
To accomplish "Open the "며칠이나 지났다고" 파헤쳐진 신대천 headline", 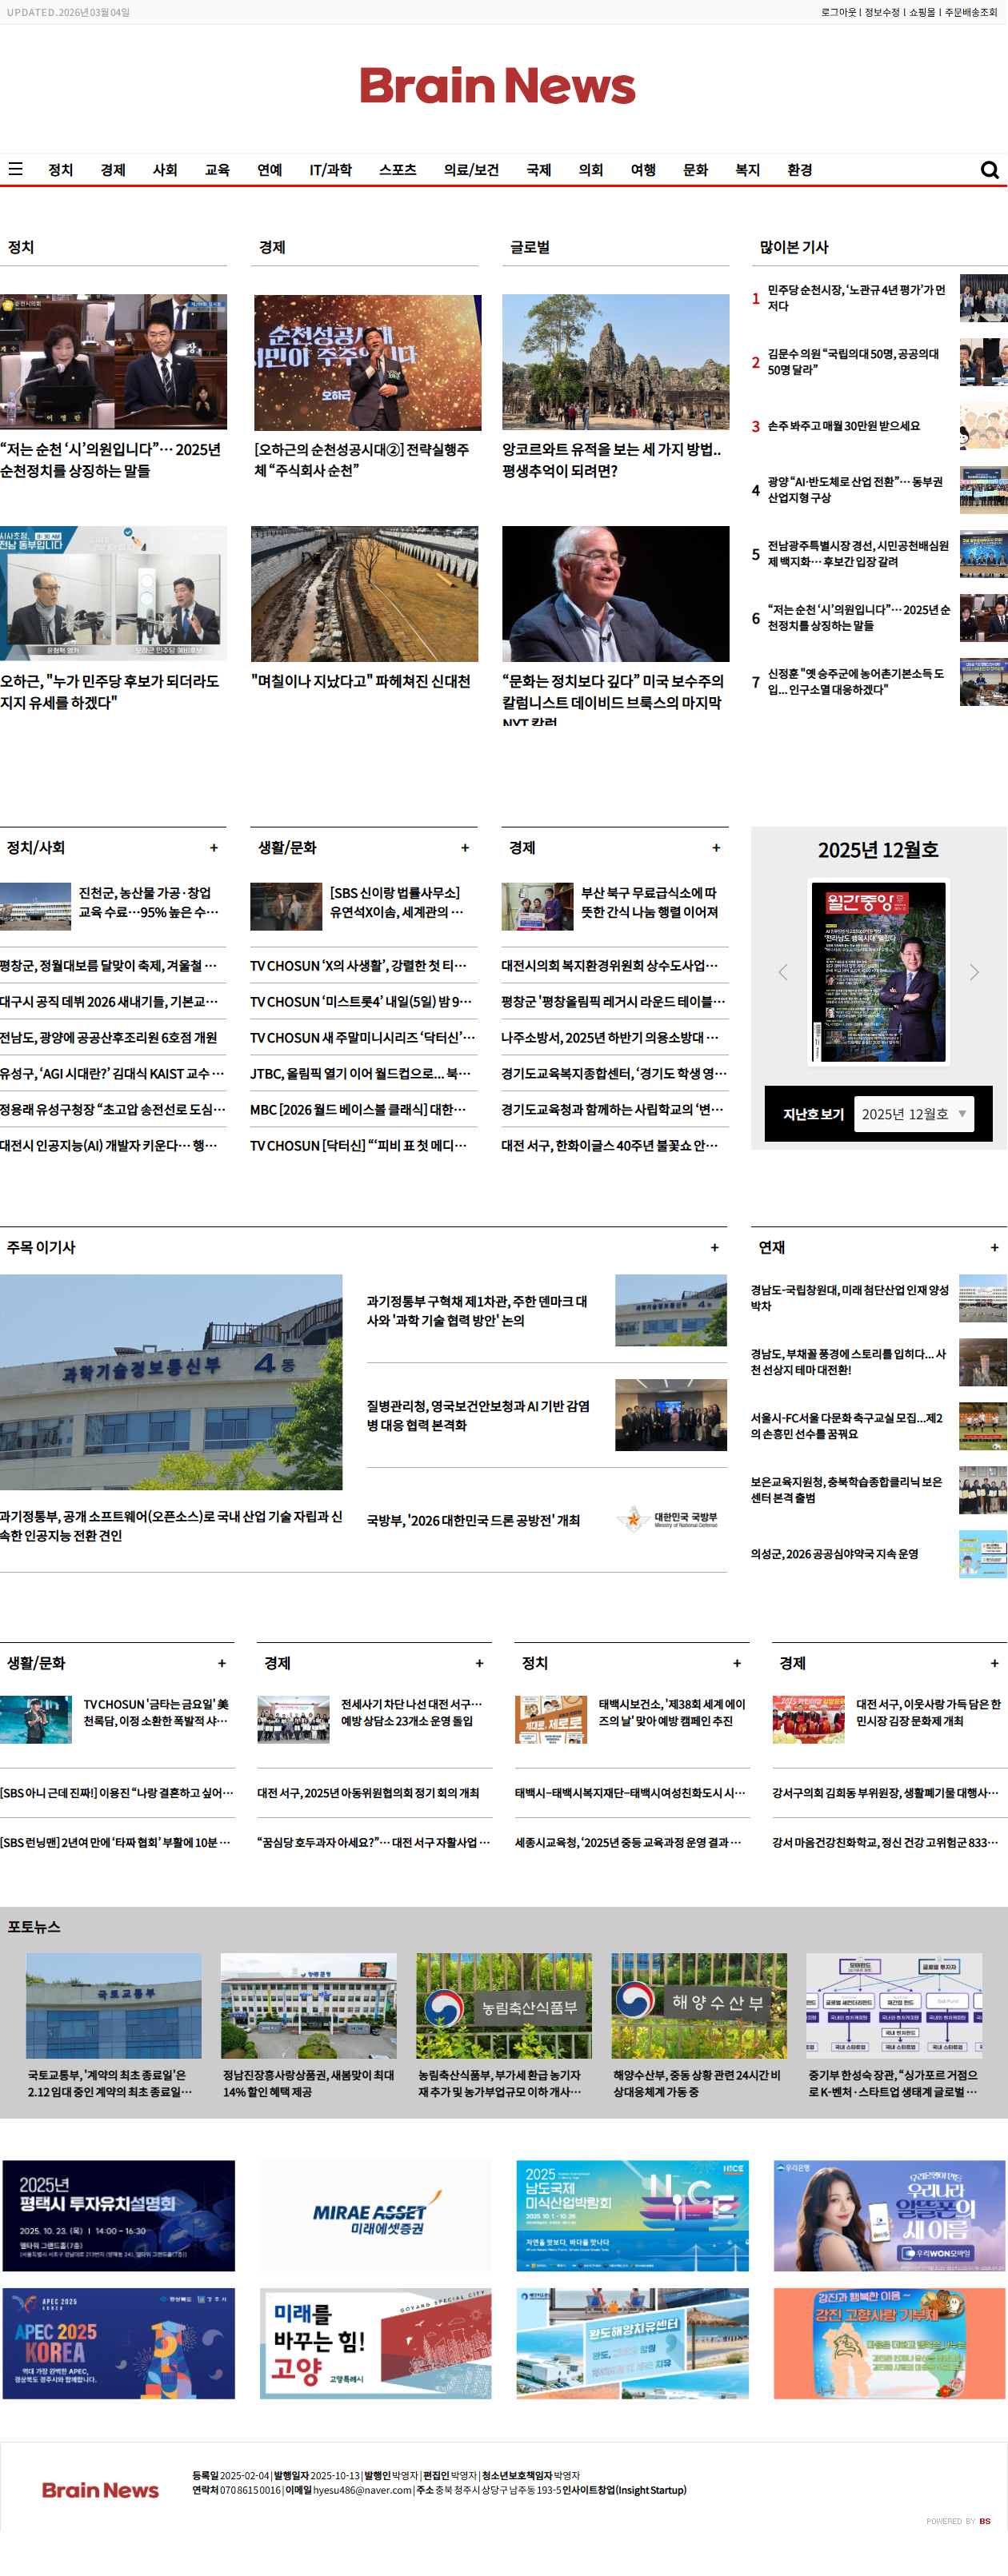I will (360, 681).
